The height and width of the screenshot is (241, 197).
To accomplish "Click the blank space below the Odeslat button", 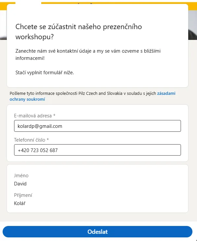I will pyautogui.click(x=98, y=239).
